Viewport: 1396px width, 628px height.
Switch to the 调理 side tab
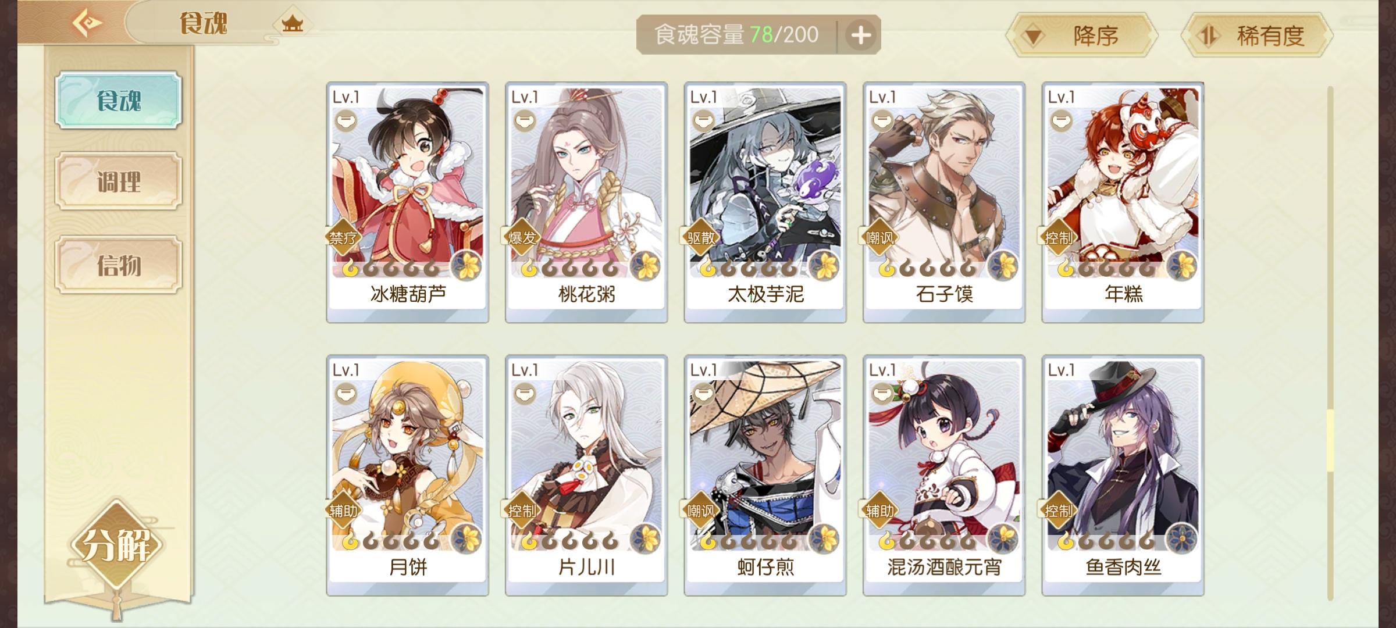pos(119,181)
